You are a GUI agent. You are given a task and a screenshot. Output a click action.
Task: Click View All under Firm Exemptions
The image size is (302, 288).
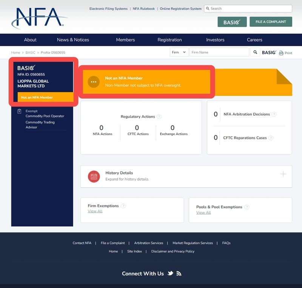[95, 211]
